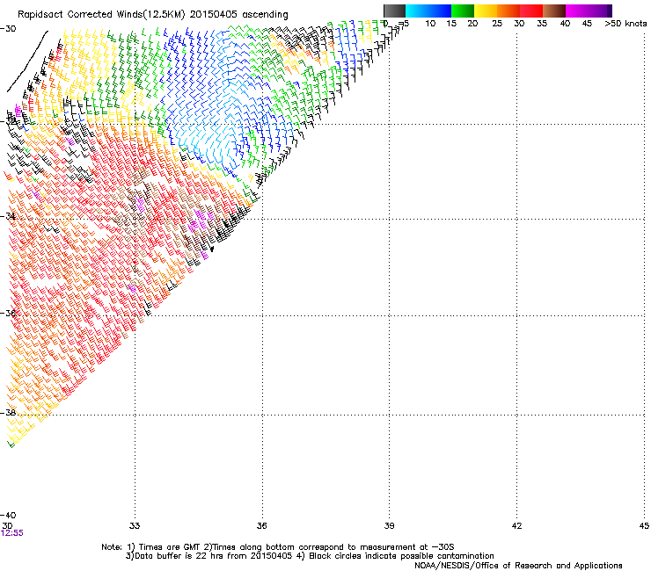Click the yellow 20–25 knots color bar segment
Viewport: 651px width, 571px height.
486,11
